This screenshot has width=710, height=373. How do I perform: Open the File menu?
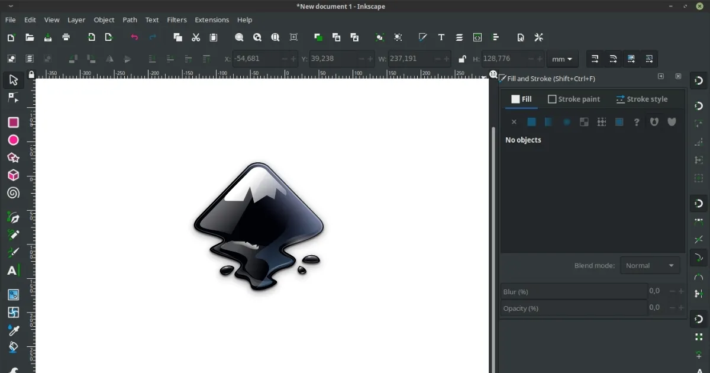click(11, 20)
